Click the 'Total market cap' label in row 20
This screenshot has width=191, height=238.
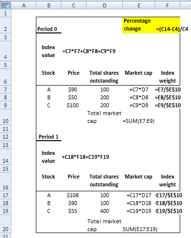[104, 225]
